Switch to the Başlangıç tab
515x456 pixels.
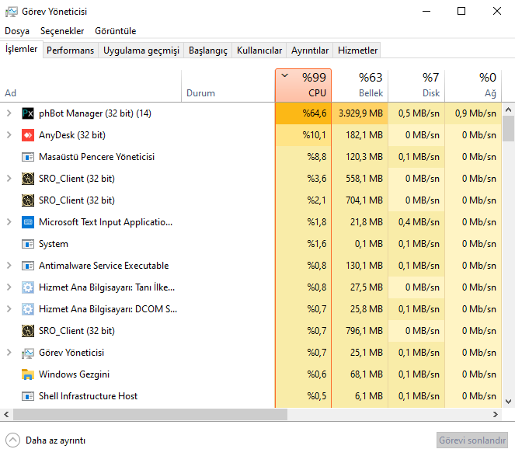click(x=208, y=50)
